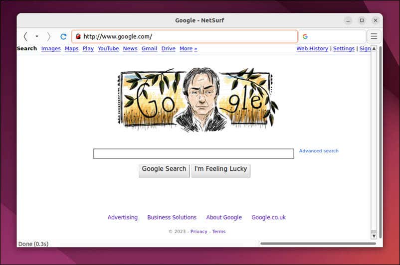Reload the page with the refresh icon
This screenshot has height=265, width=400.
coord(63,36)
